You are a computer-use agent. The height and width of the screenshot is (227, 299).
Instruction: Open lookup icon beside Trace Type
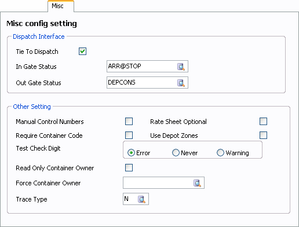[x=141, y=199]
